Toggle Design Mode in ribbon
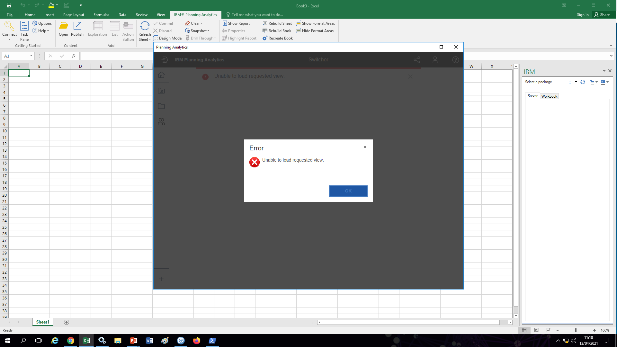This screenshot has height=347, width=617. point(167,38)
